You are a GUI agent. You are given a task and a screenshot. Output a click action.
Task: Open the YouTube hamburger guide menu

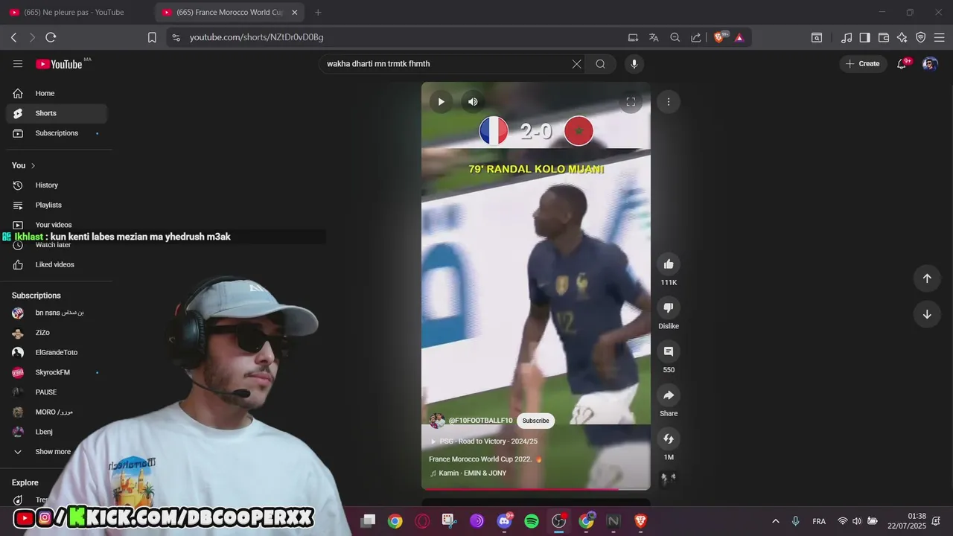click(18, 64)
